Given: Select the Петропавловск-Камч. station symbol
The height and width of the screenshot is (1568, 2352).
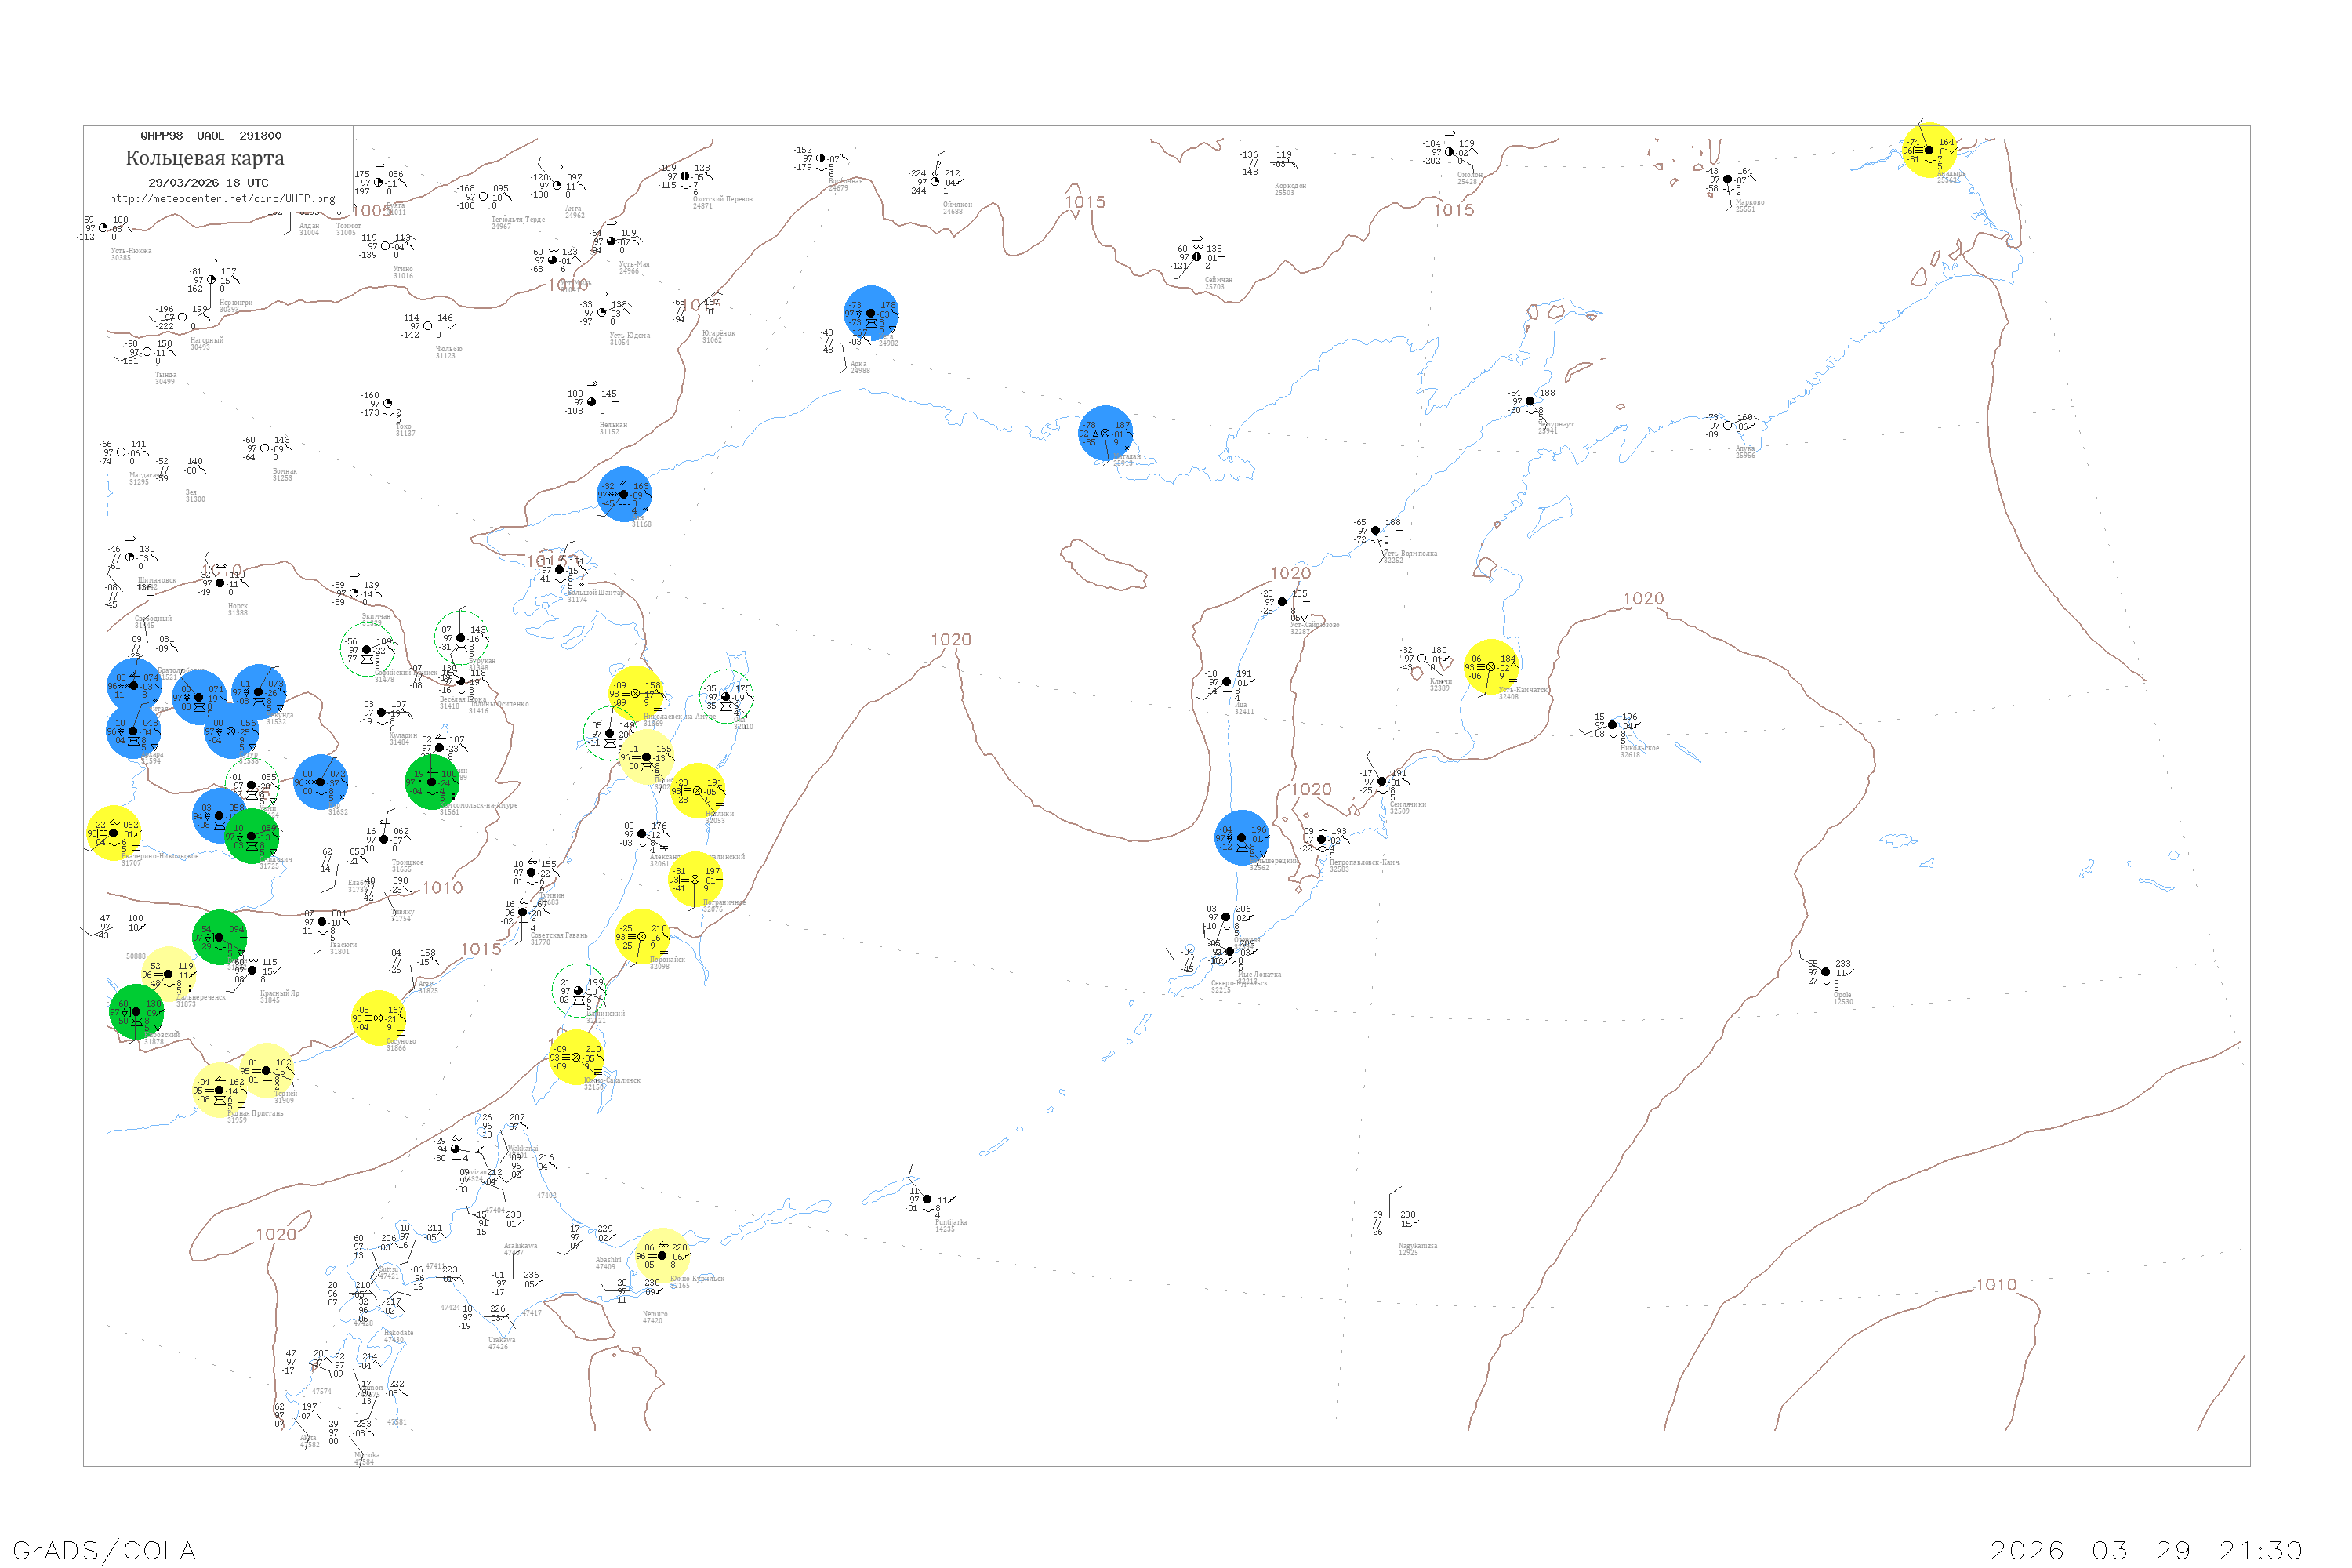Looking at the screenshot, I should (1321, 839).
